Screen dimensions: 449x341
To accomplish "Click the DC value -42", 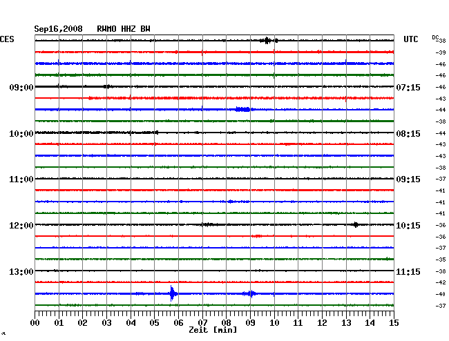I will (441, 282).
